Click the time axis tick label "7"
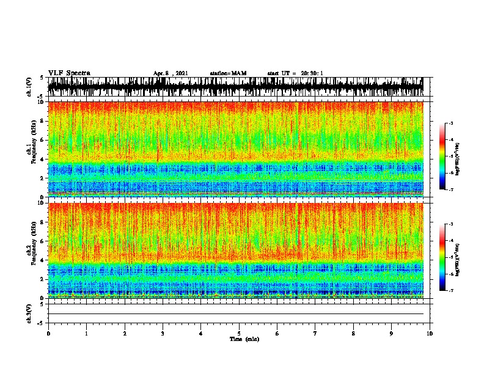The width and height of the screenshot is (484, 374). tap(315, 334)
